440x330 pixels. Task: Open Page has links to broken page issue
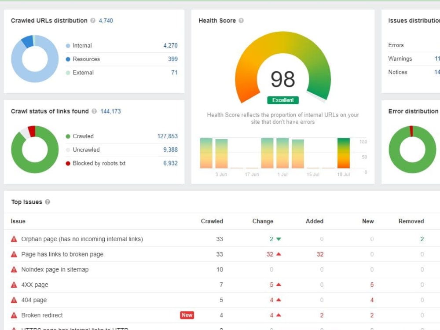pyautogui.click(x=62, y=254)
